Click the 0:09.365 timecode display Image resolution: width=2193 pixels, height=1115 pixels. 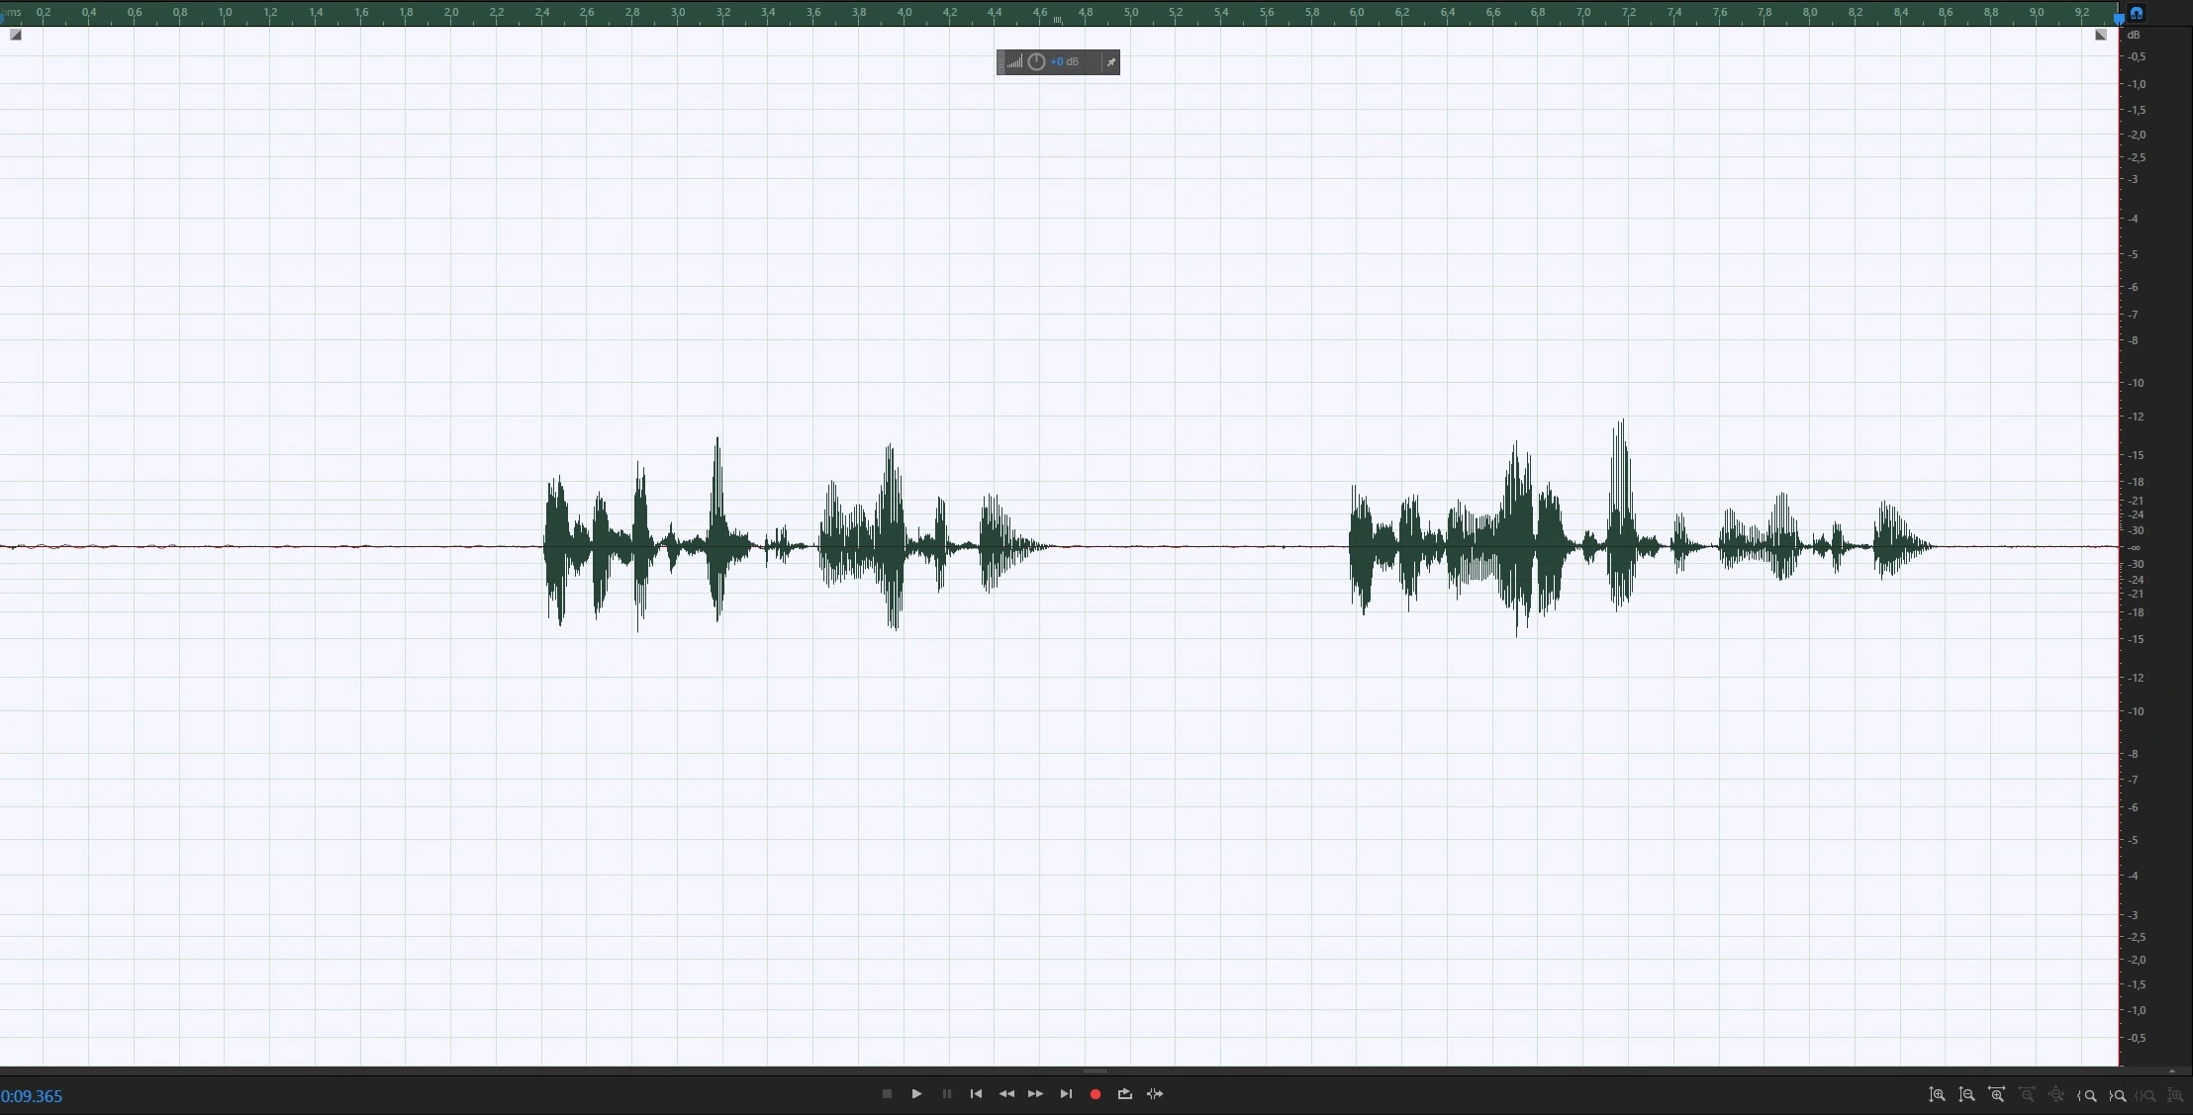(x=32, y=1096)
